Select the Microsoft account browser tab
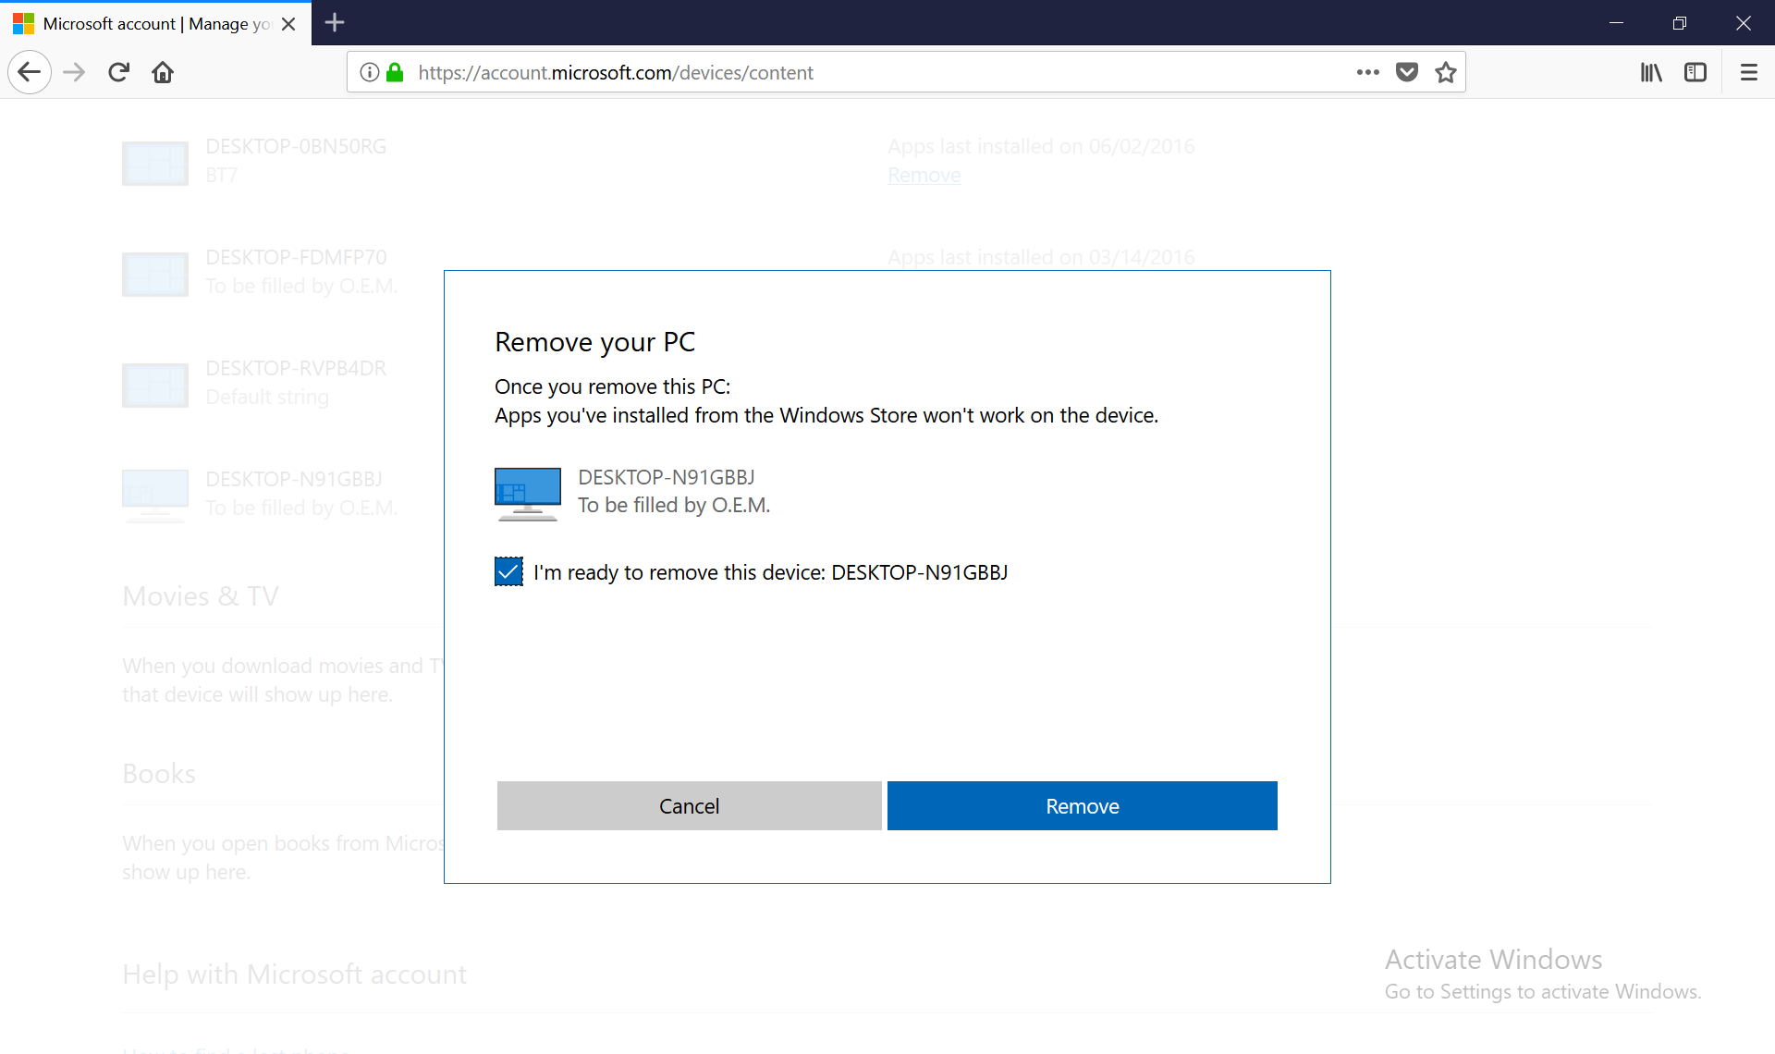 coord(155,23)
